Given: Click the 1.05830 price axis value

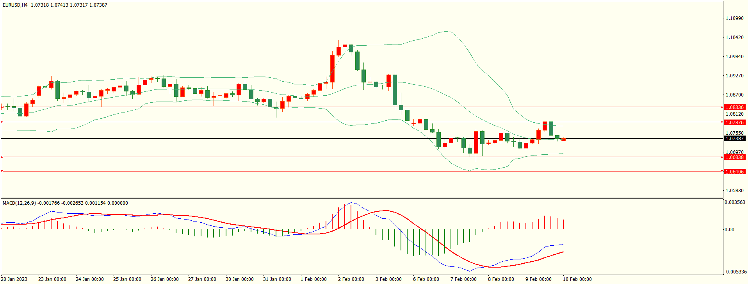Looking at the screenshot, I should click(x=734, y=191).
